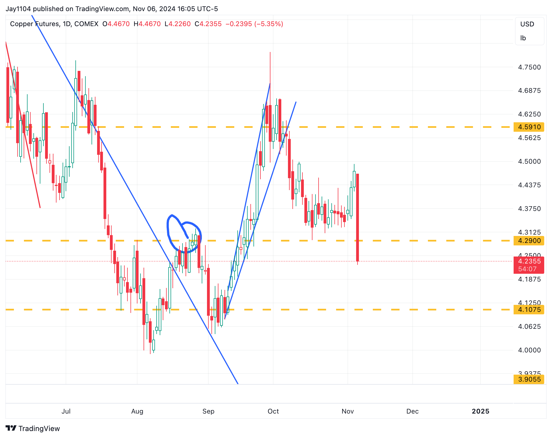The width and height of the screenshot is (552, 438).
Task: Click the Copper Futures, 1D, COMEX title
Action: (54, 24)
